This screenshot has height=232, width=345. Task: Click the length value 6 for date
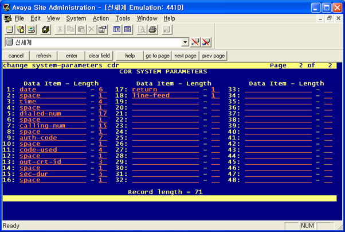tap(103, 90)
